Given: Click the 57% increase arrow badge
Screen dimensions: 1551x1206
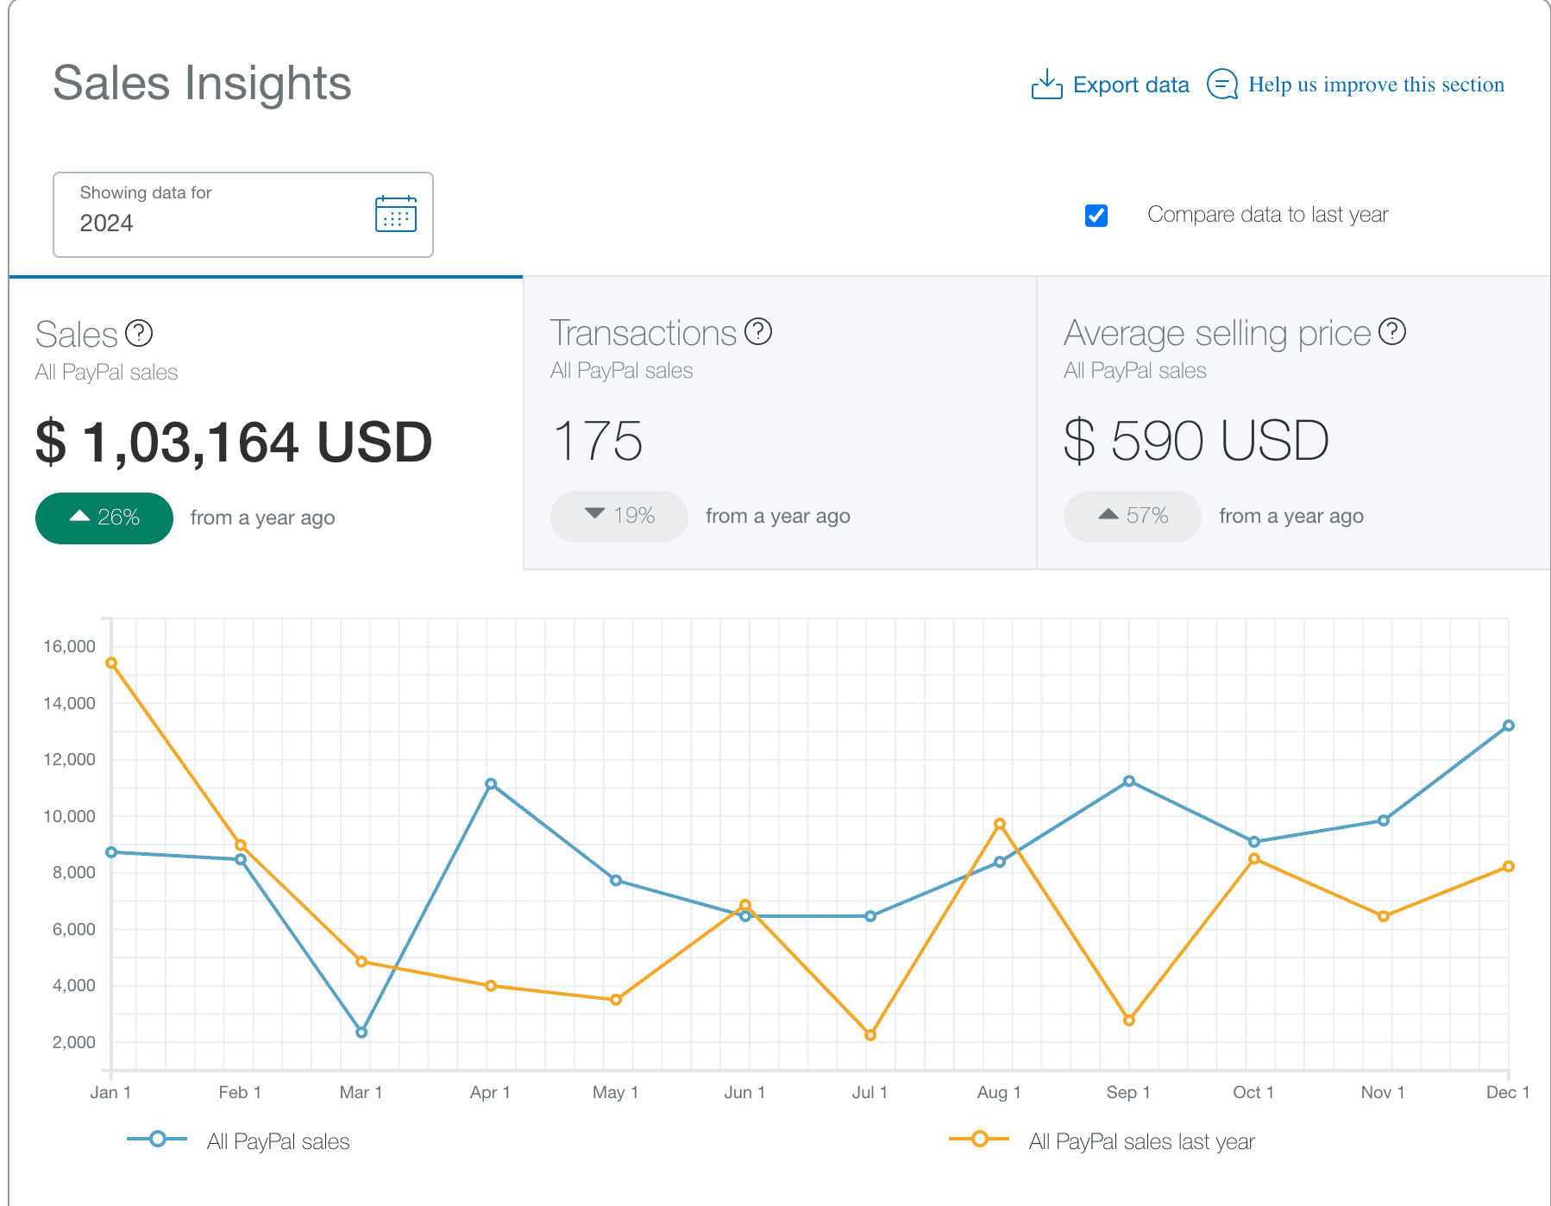Looking at the screenshot, I should (1131, 516).
